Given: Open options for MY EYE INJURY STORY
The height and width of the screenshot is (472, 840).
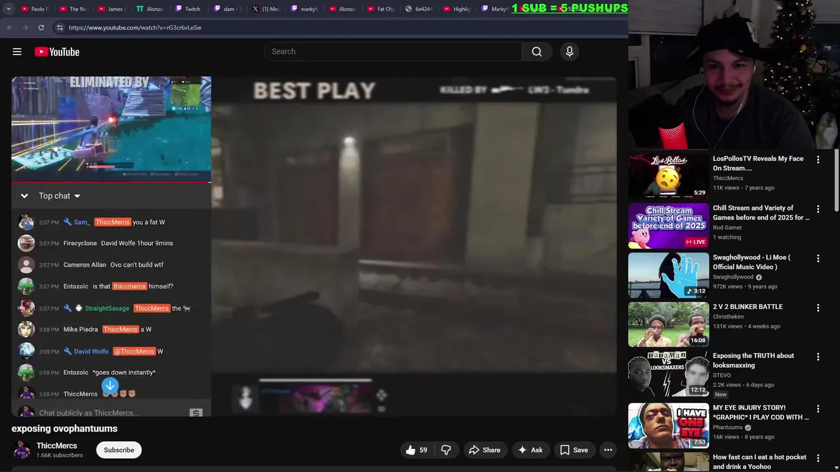Looking at the screenshot, I should [818, 408].
